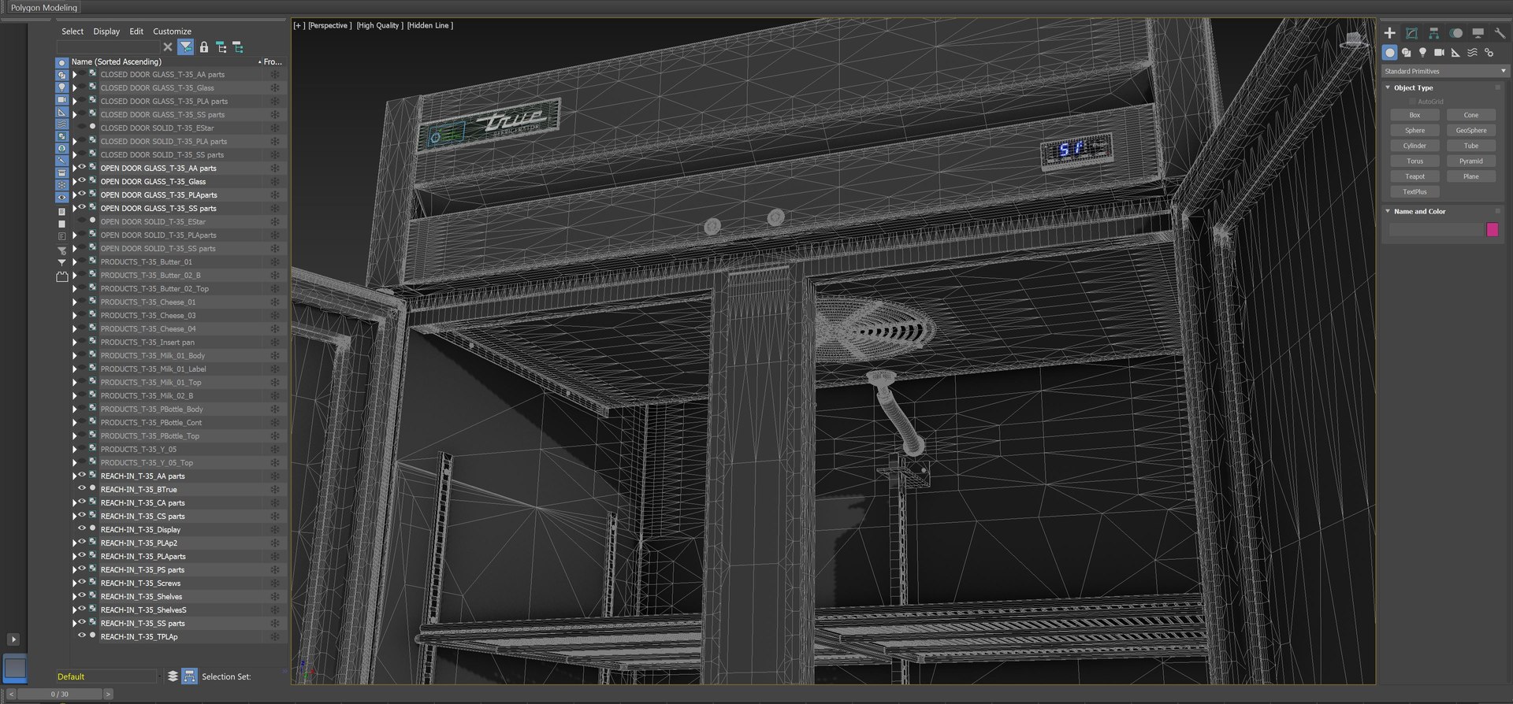Toggle visibility of REACH-IN_T-35_BTrue
The height and width of the screenshot is (704, 1513).
tap(82, 489)
